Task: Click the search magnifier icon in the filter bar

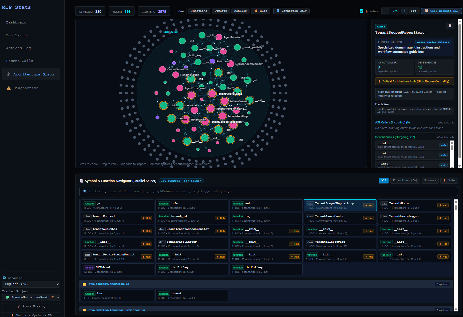Action: pos(85,191)
